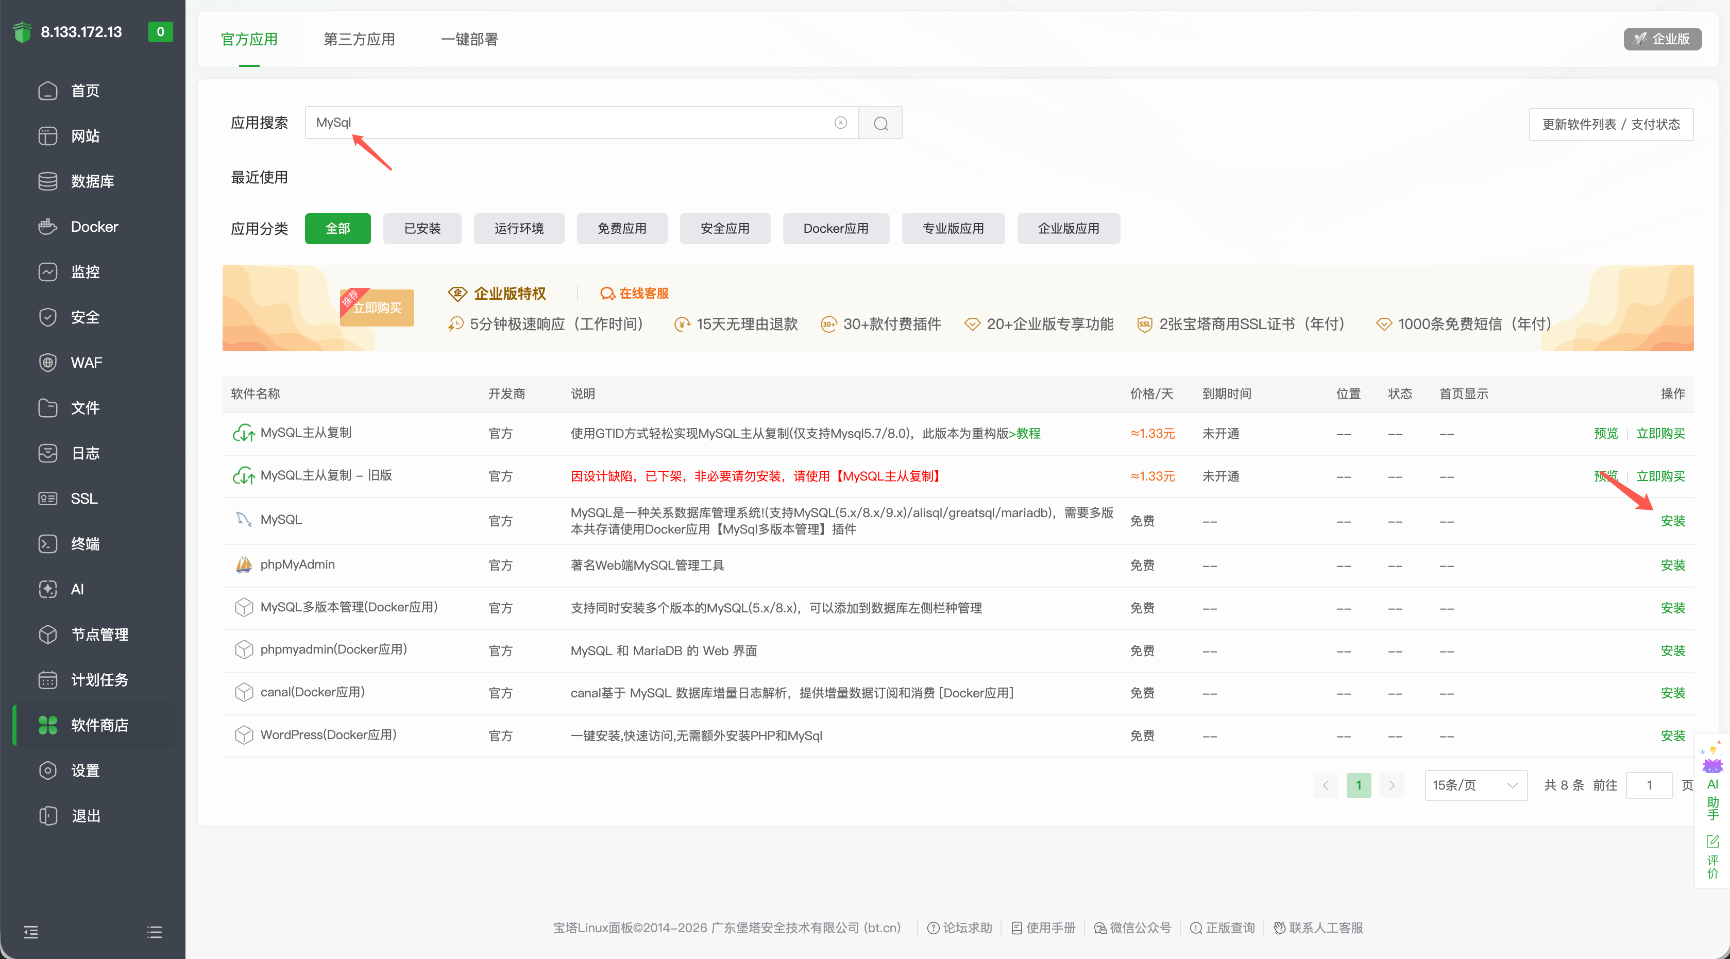Open 使用手册 footer link
Viewport: 1730px width, 959px height.
(x=1044, y=928)
